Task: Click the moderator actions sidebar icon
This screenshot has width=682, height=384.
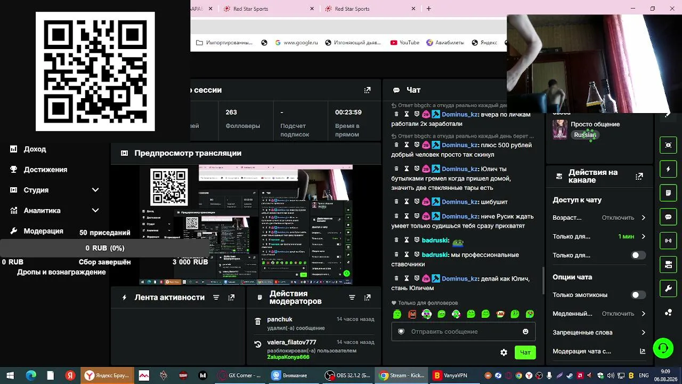Action: [668, 193]
